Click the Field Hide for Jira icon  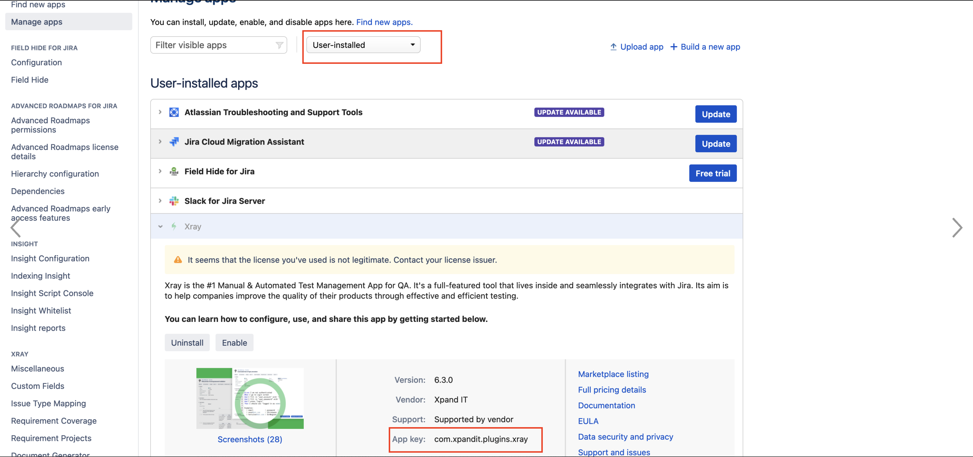[174, 171]
